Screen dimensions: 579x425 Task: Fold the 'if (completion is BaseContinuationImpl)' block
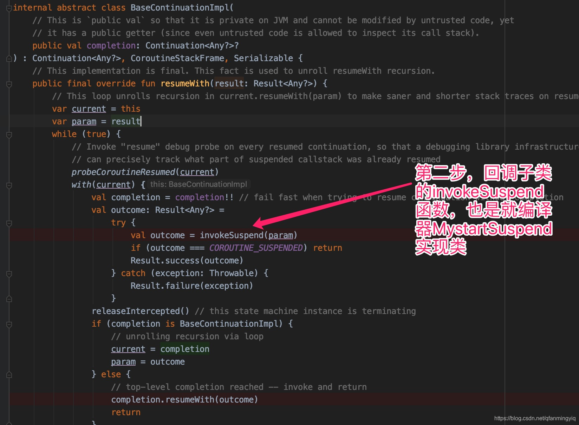click(9, 324)
